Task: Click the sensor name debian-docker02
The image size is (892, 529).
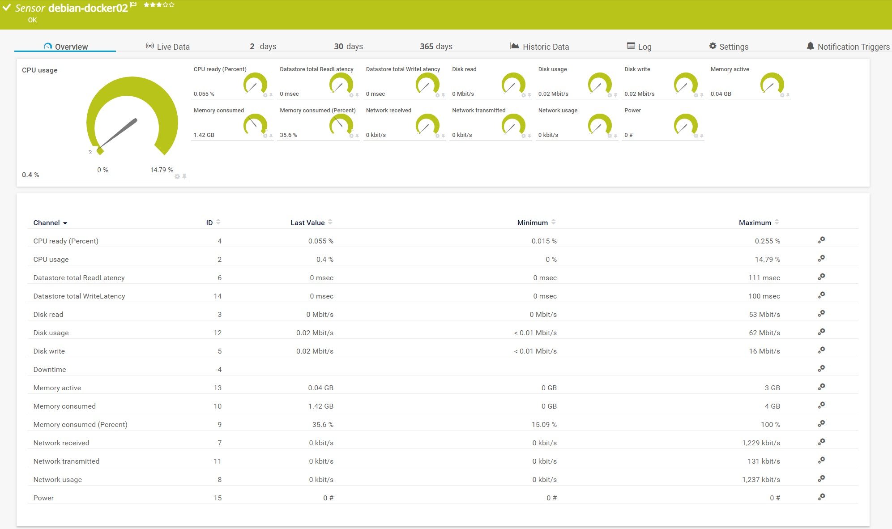Action: click(88, 8)
